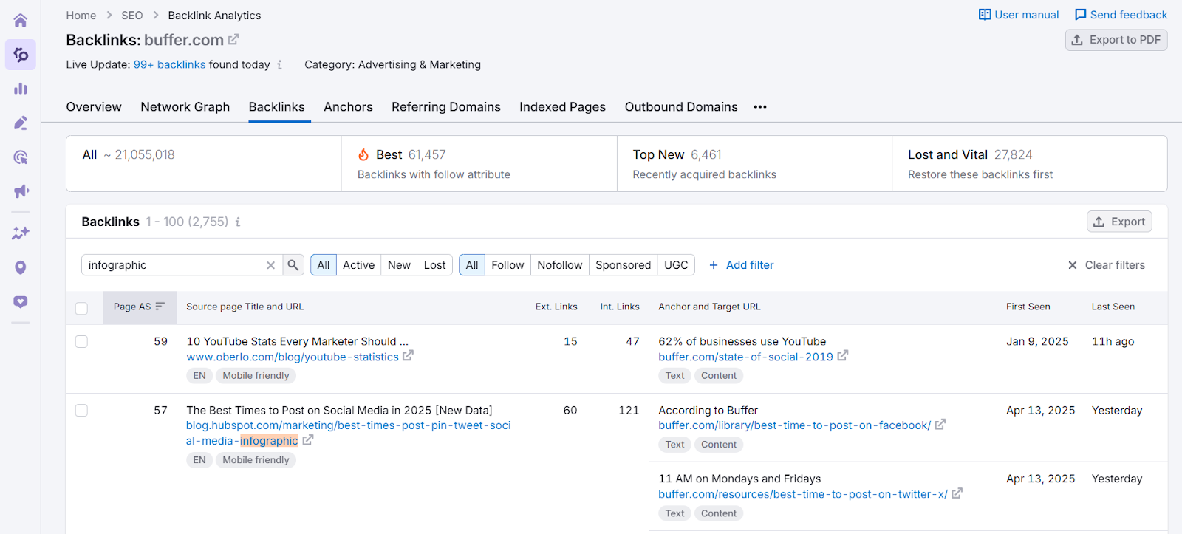
Task: Open best-time-to-post-on-facebook external icon
Action: 940,425
